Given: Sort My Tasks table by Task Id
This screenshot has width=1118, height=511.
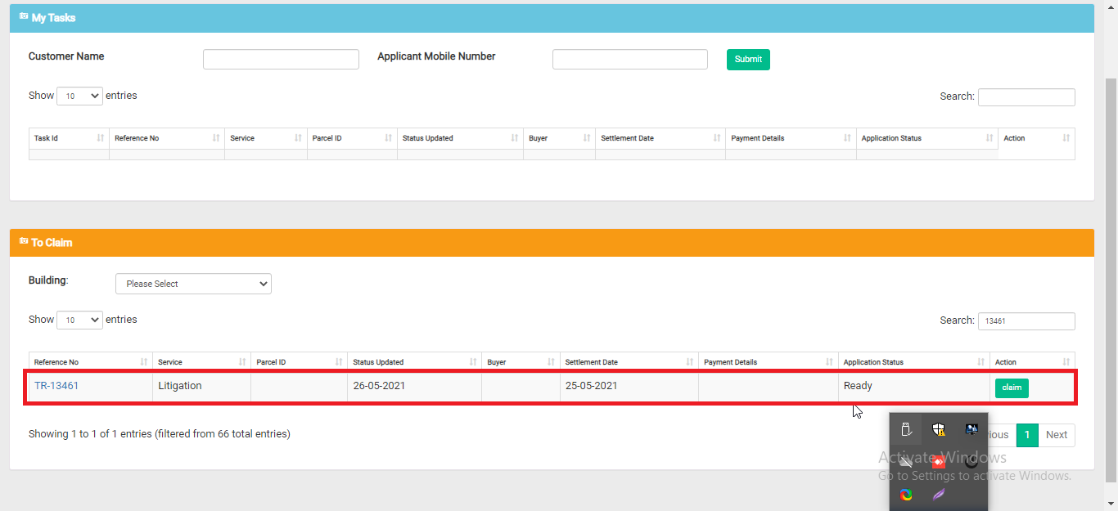Looking at the screenshot, I should 69,138.
